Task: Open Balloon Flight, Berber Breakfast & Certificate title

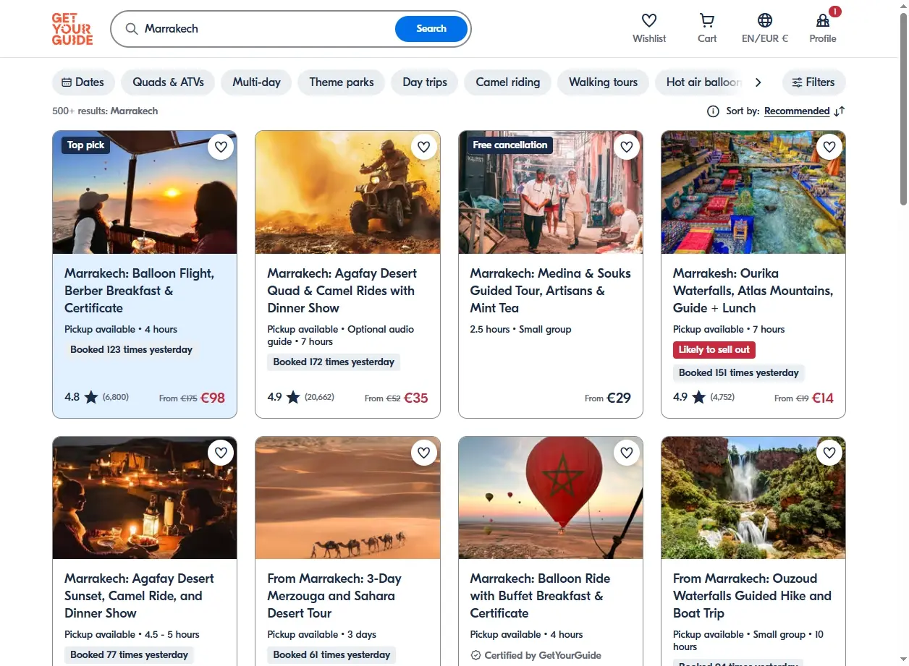Action: (139, 291)
